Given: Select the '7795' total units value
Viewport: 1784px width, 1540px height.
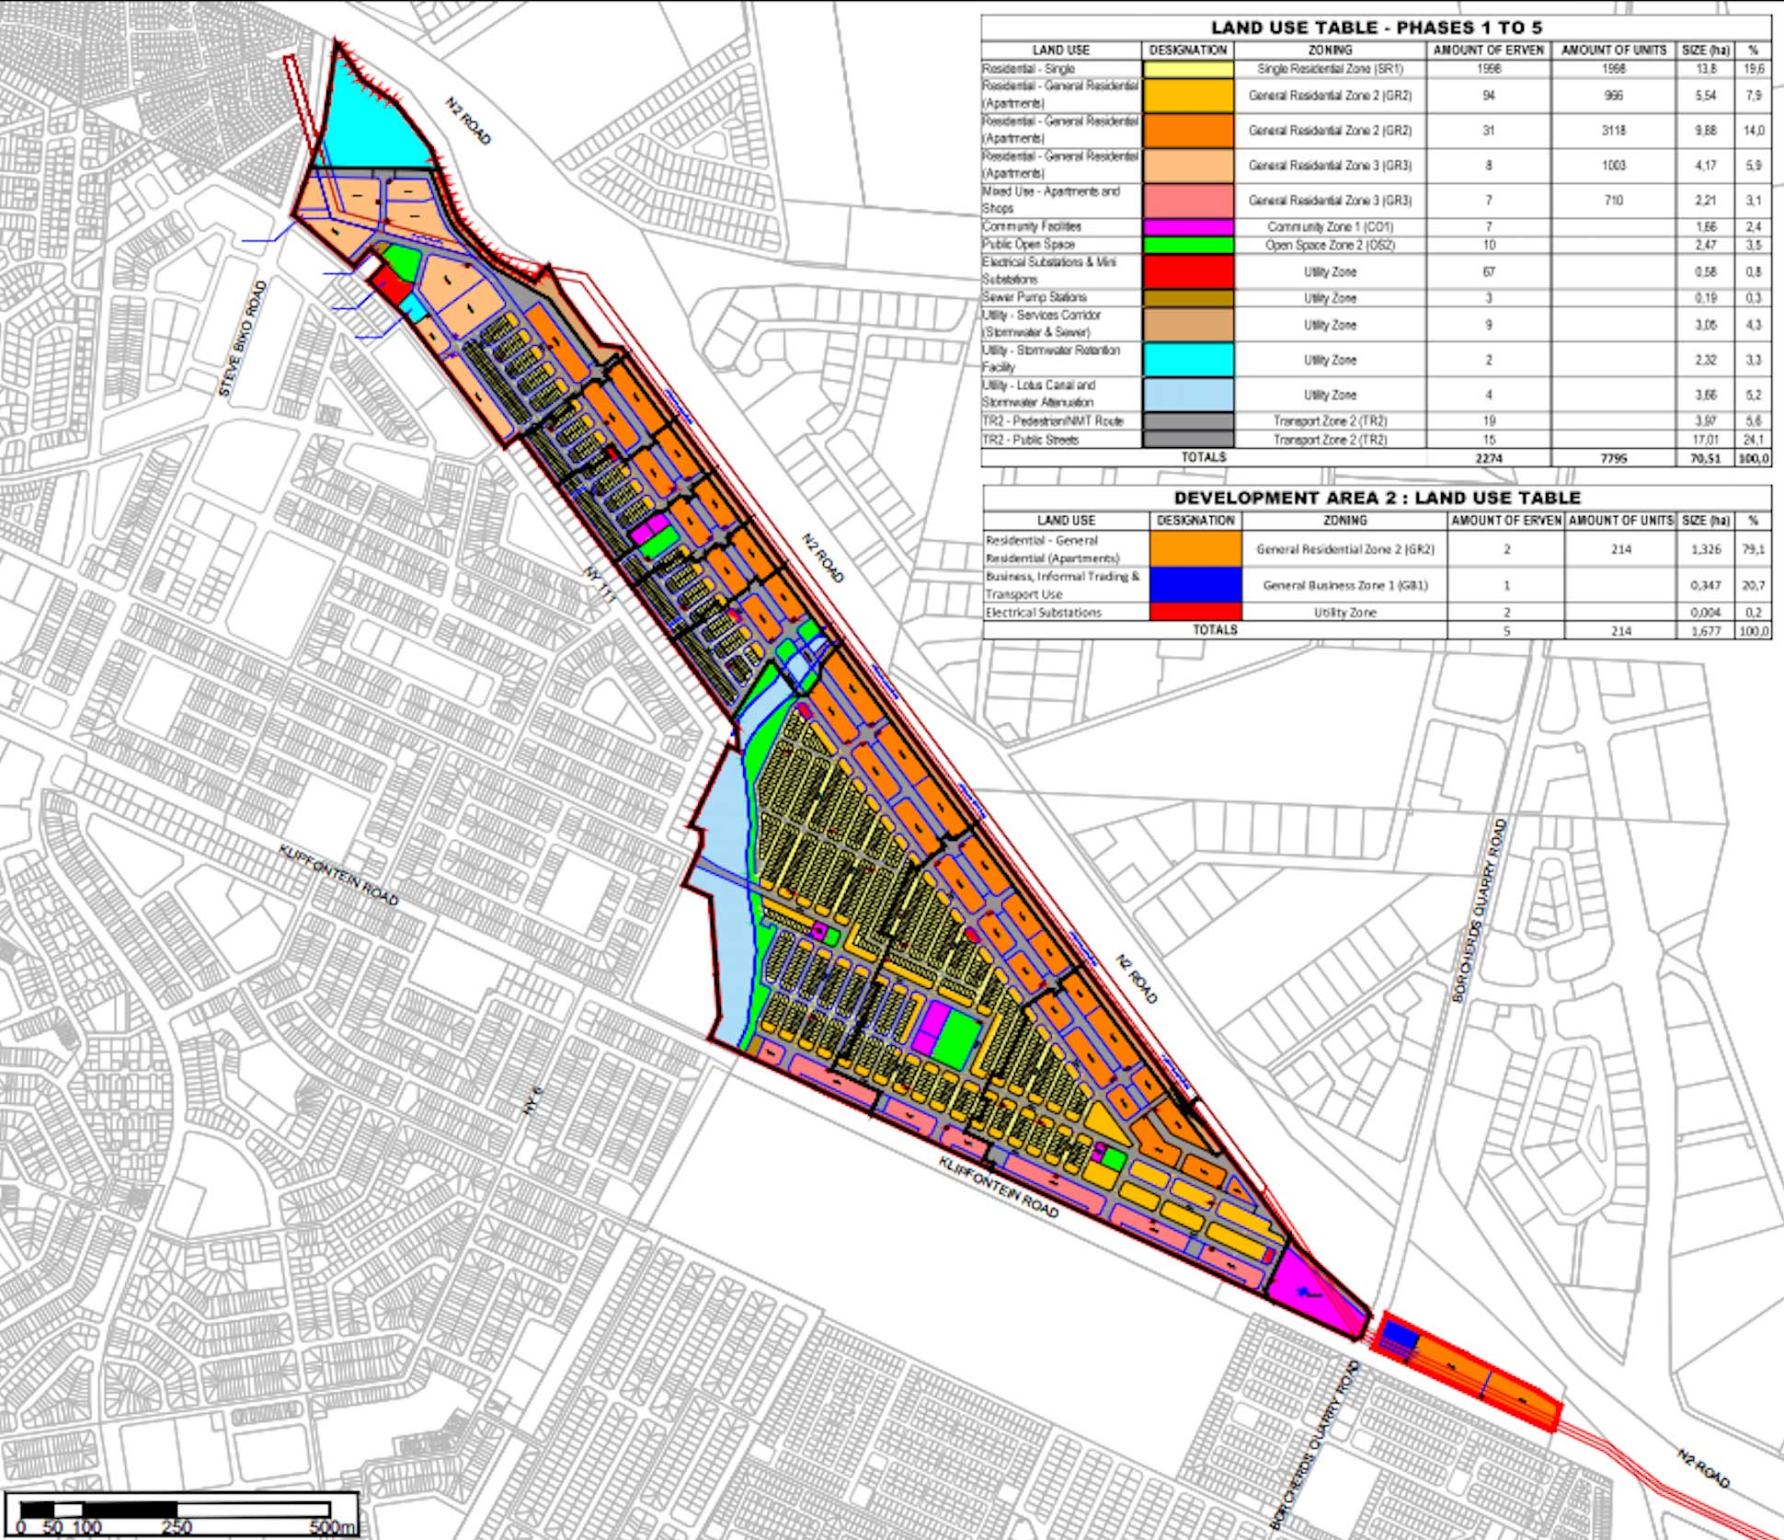Looking at the screenshot, I should point(1614,458).
